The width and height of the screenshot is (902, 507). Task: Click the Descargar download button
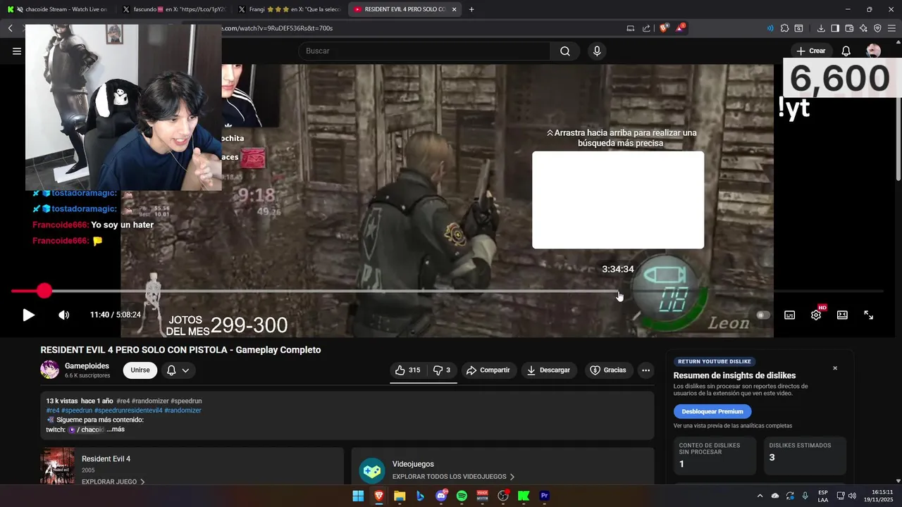pyautogui.click(x=549, y=370)
